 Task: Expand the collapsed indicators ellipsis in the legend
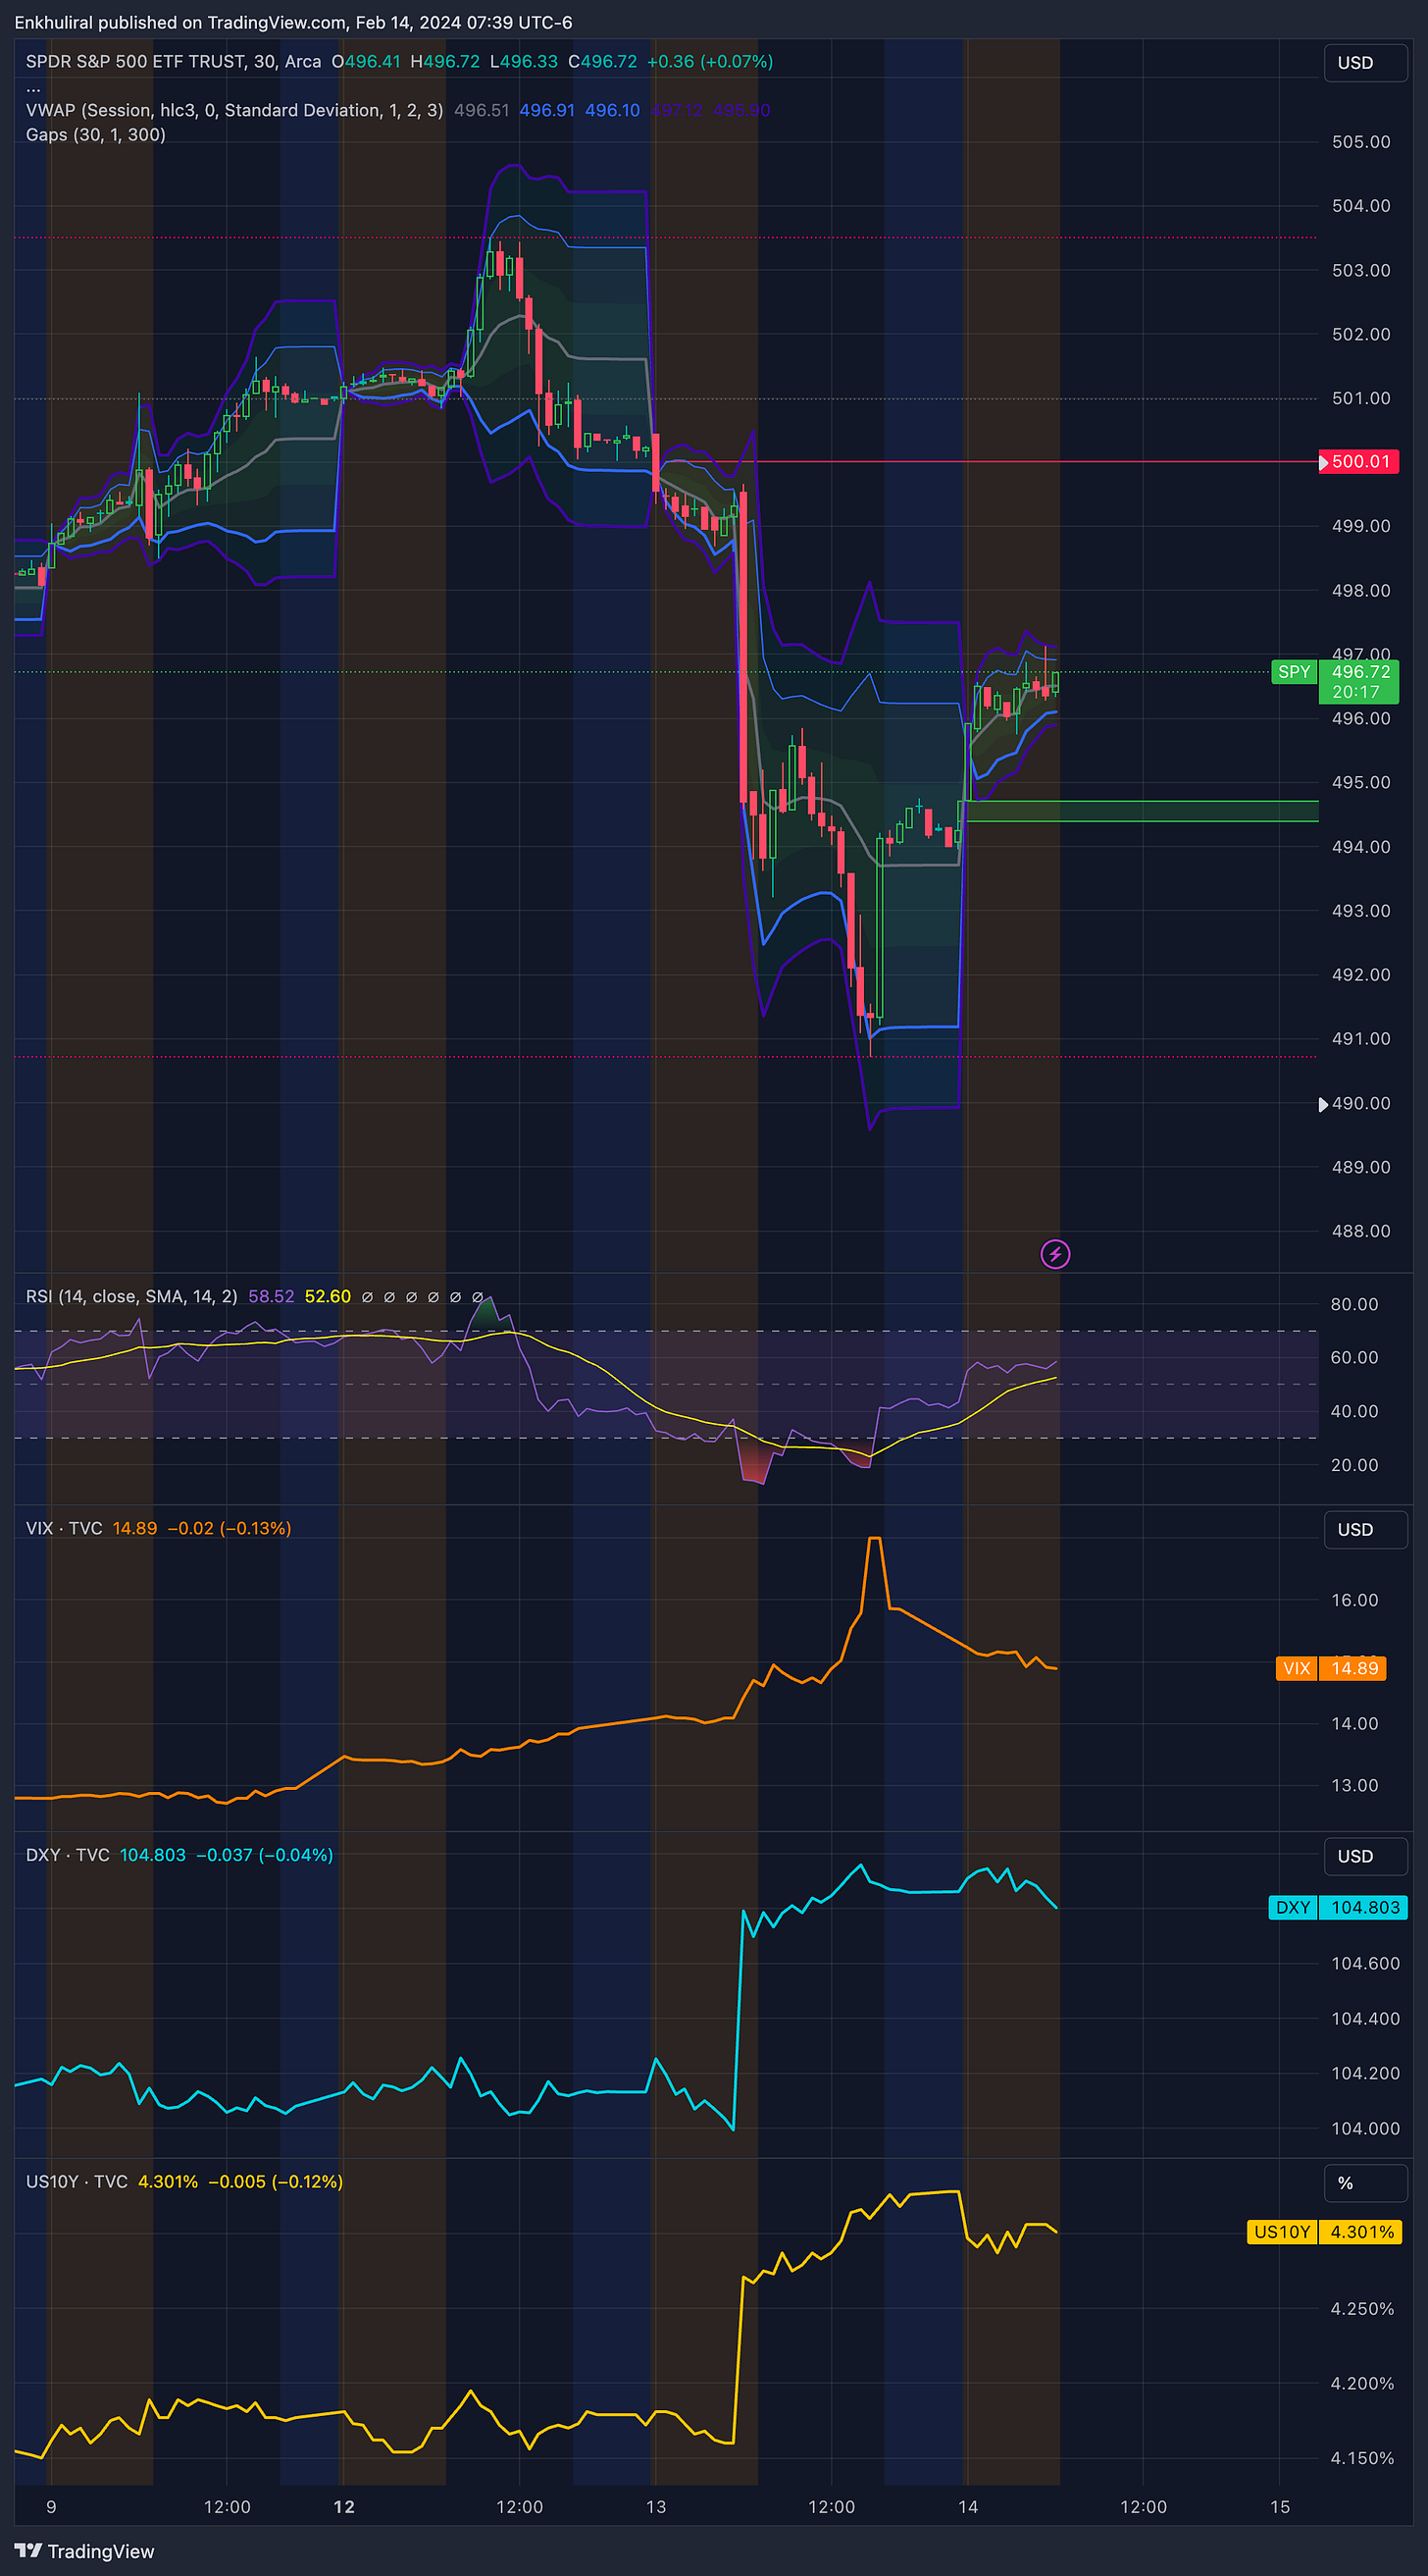33,88
